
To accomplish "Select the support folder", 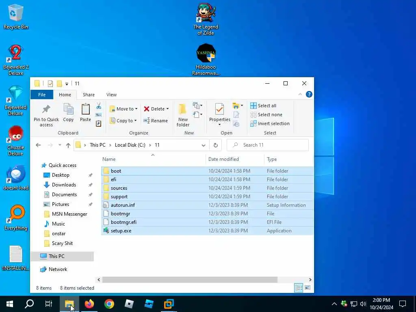I will coord(207,197).
